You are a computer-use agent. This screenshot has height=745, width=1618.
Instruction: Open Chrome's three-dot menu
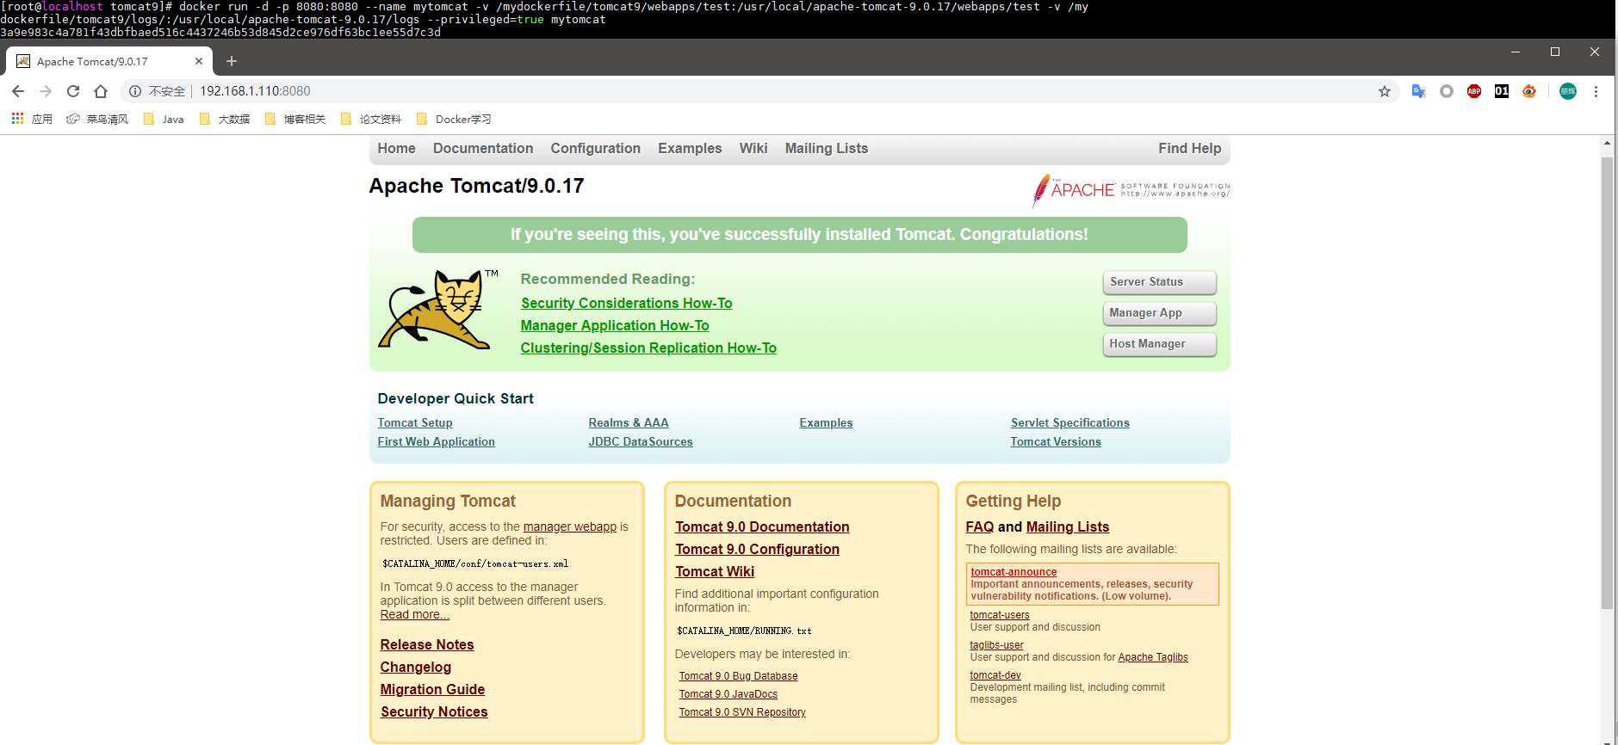click(1596, 91)
